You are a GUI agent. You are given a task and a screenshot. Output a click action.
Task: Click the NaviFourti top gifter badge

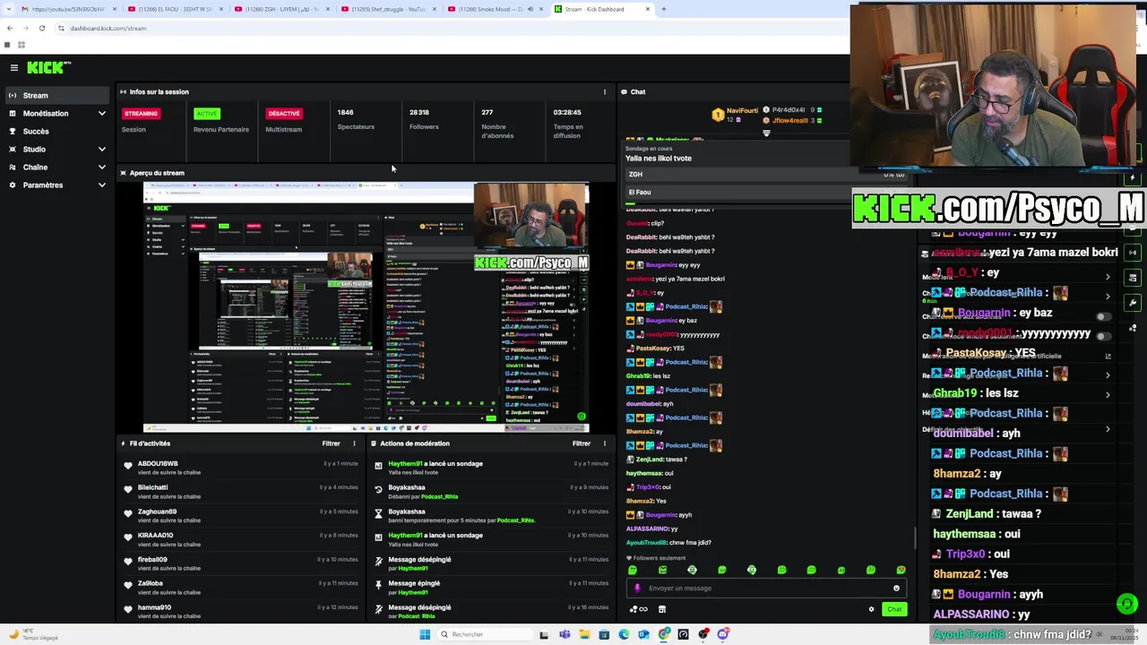[718, 115]
